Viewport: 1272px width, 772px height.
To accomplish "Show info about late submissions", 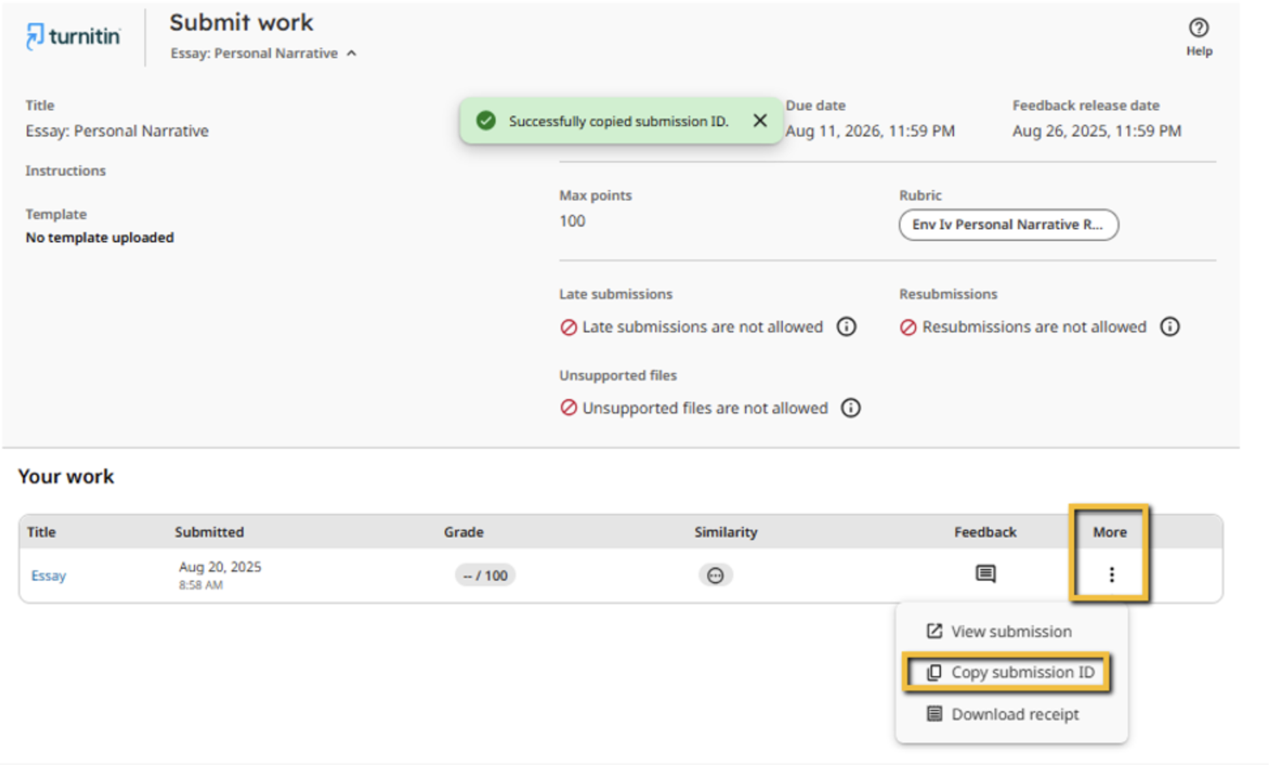I will point(846,327).
